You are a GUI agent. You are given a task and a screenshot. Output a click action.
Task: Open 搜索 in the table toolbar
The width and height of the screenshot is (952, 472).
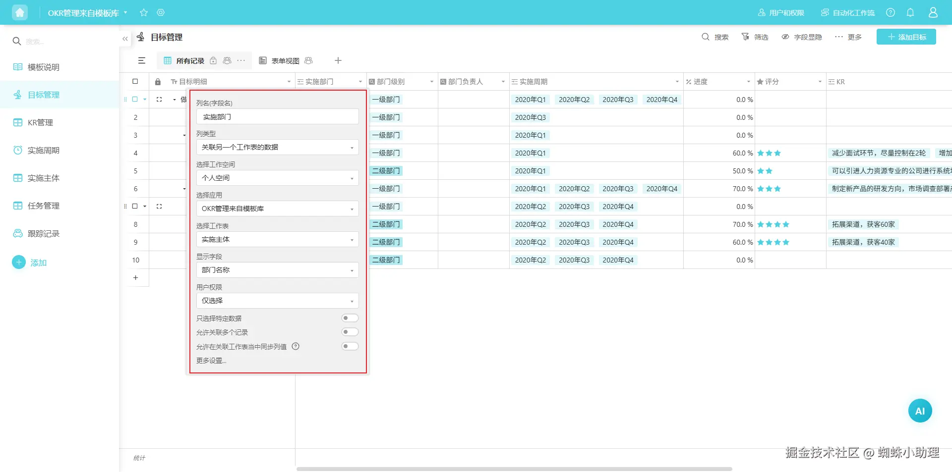(715, 37)
